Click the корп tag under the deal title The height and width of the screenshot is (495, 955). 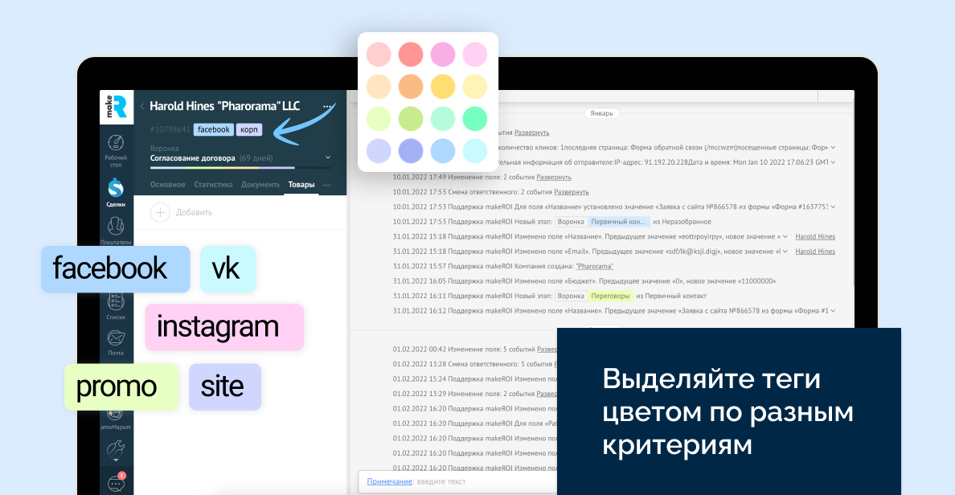point(249,129)
